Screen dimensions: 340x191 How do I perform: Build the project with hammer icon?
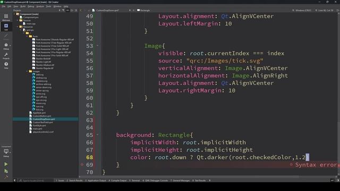coord(6,177)
